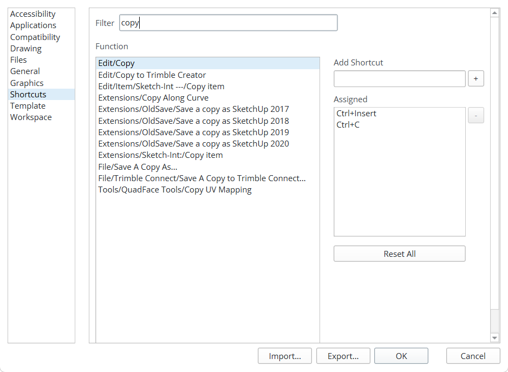Select Extensions/Copy Along Curve function
Screen dimensions: 508x372
click(153, 98)
